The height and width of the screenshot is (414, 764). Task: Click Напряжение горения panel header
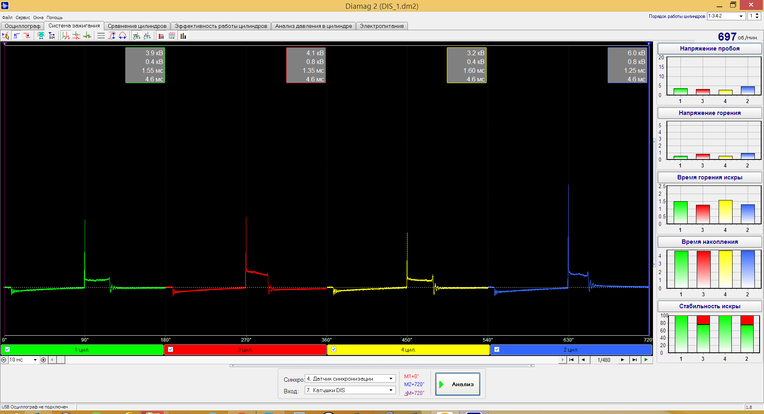coord(709,113)
